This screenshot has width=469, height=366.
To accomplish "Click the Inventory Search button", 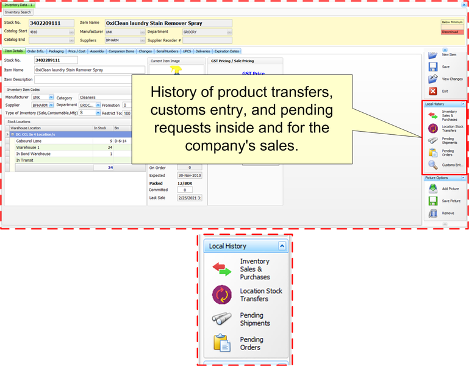I will [18, 12].
